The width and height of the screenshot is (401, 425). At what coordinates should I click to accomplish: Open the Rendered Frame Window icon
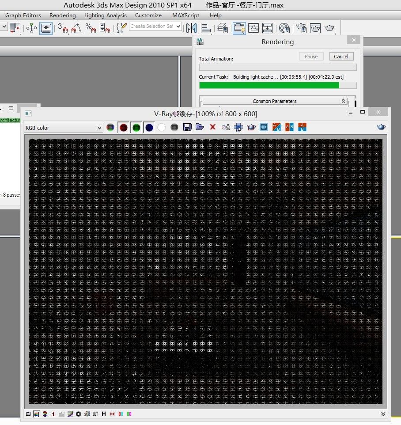coord(315,28)
